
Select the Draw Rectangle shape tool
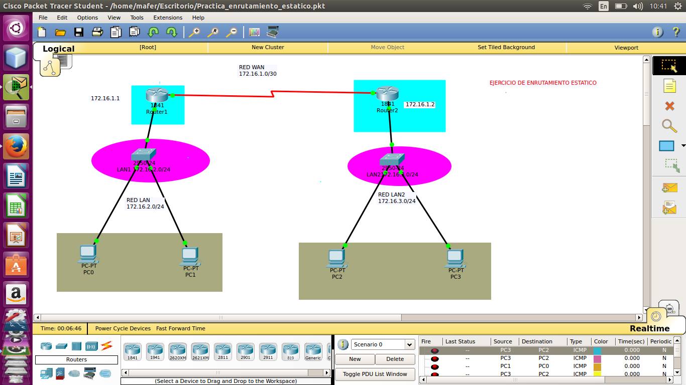tap(666, 145)
